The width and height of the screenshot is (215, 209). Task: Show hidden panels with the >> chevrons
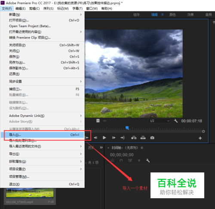click(x=101, y=148)
